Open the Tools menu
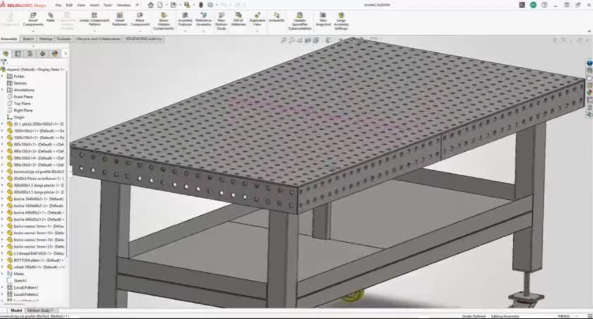Viewport: 593px width, 319px height. point(108,5)
